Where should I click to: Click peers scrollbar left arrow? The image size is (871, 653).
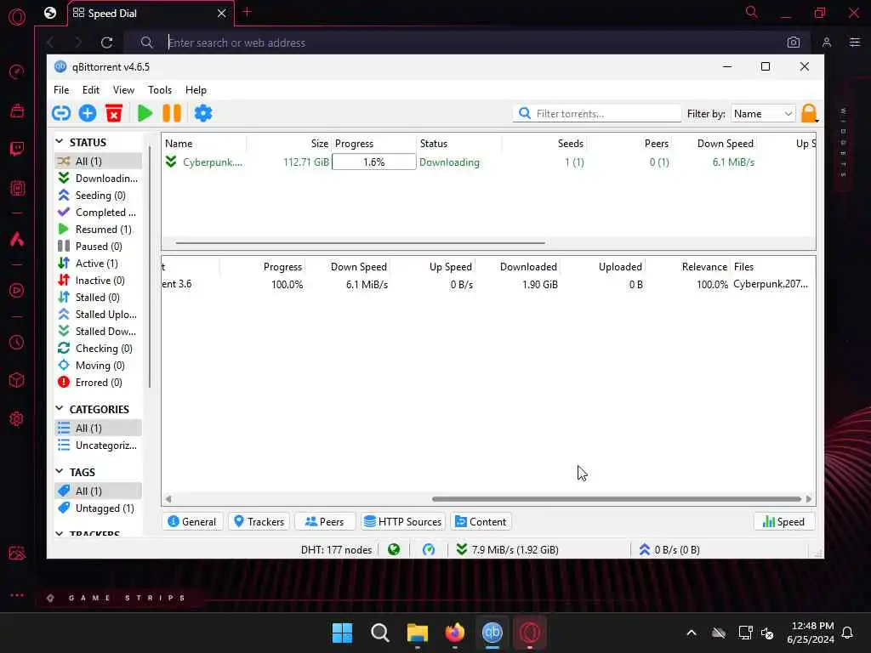168,498
